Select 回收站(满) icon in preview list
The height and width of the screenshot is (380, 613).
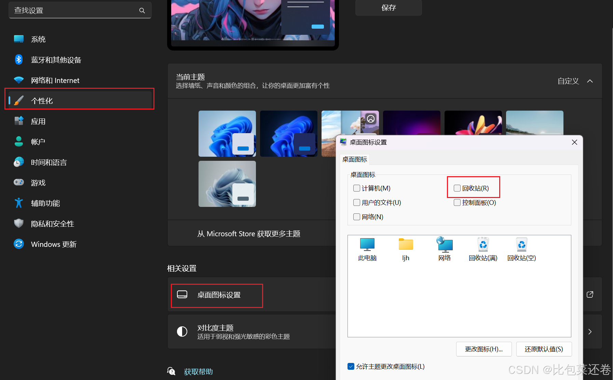[x=483, y=250]
